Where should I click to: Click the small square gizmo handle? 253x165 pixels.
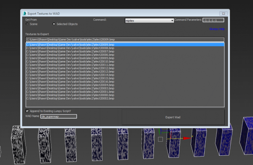160,139
